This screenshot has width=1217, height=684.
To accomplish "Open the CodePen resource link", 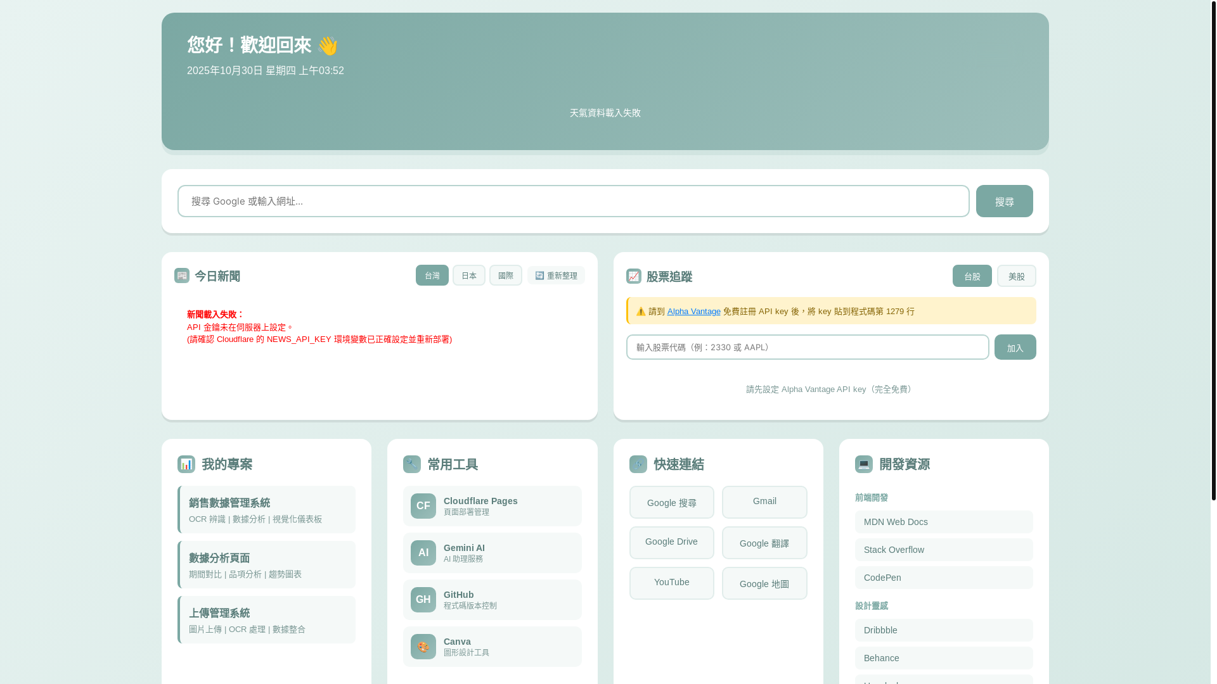I will [944, 578].
